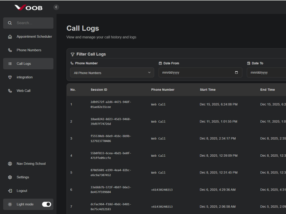286x214 pixels.
Task: Click the Phone Number column header
Action: click(x=163, y=90)
